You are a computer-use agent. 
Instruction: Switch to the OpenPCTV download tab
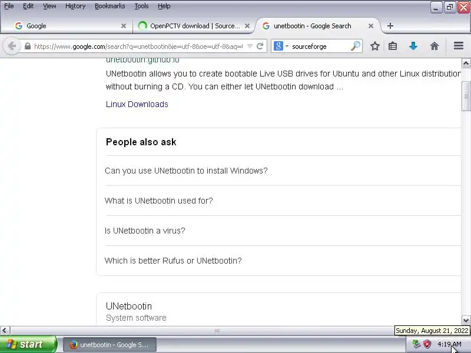[193, 26]
